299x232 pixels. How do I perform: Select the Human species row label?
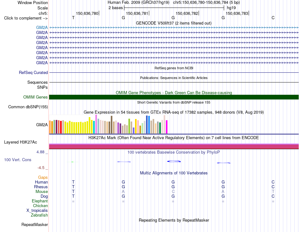(41, 182)
